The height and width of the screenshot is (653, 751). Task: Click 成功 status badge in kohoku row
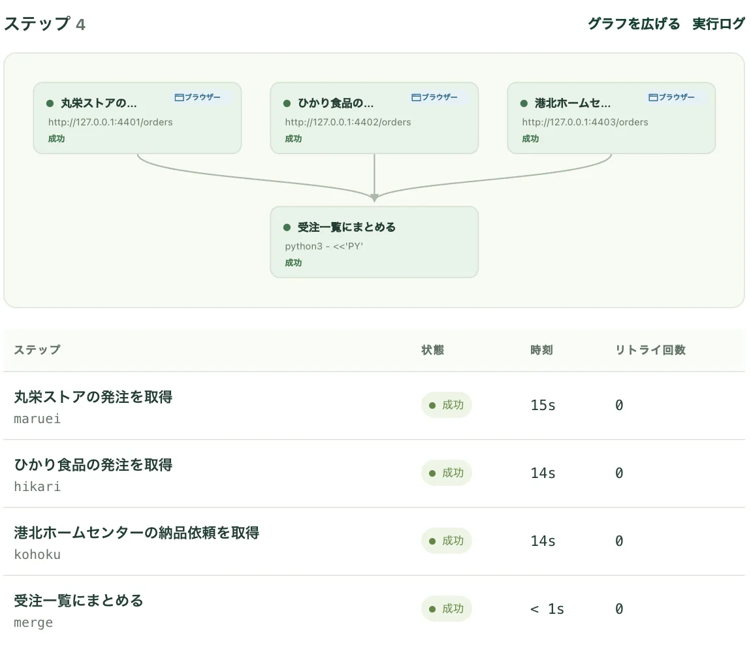447,541
